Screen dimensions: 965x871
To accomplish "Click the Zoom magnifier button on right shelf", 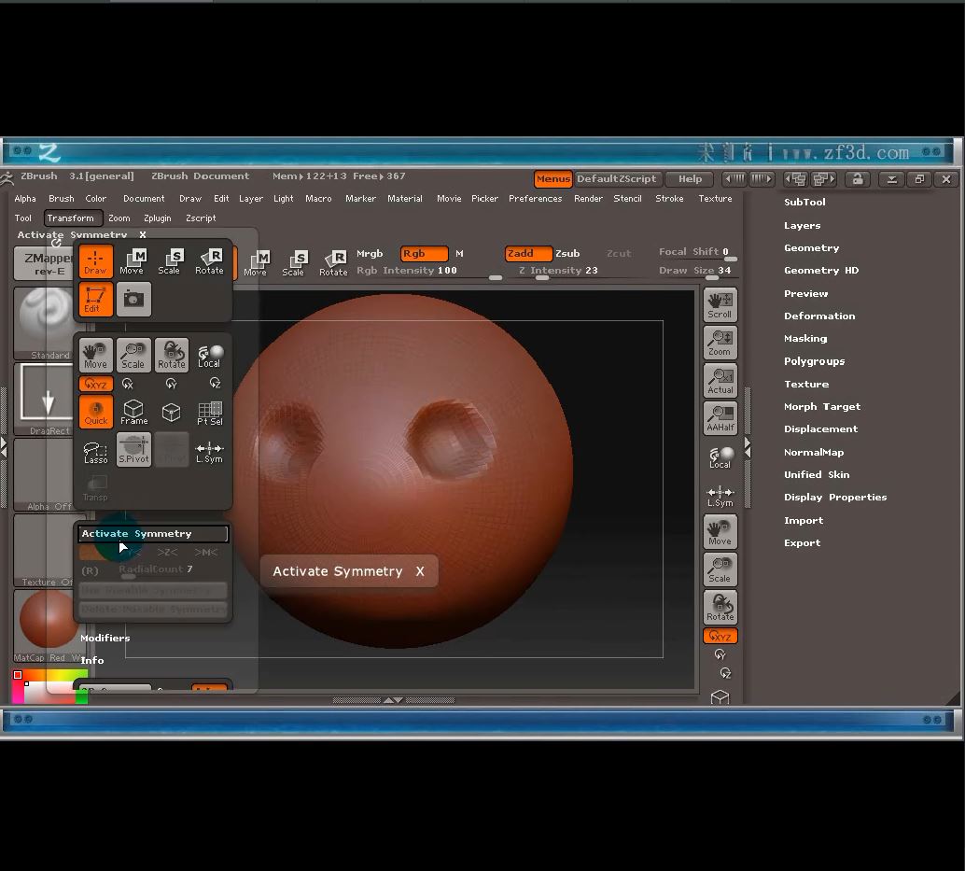I will (x=720, y=343).
